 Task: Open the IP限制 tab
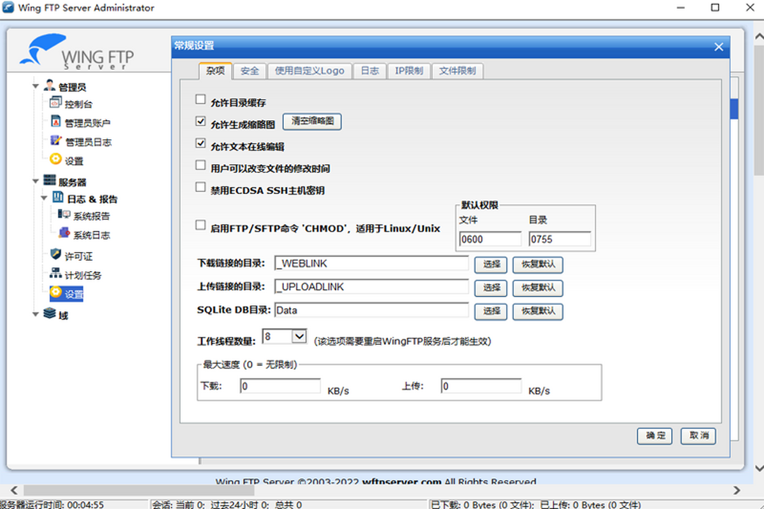(x=409, y=71)
